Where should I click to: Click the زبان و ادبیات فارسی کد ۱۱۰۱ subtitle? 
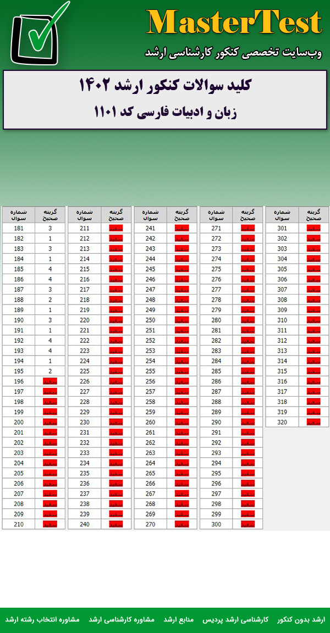pos(165,113)
